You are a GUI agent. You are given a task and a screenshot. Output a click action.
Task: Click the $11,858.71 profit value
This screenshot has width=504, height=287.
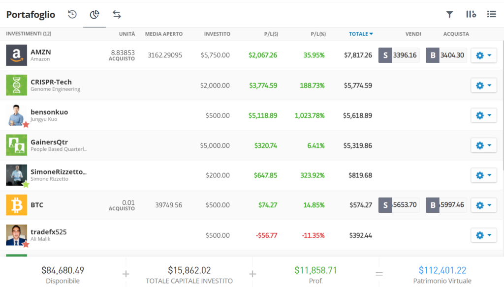315,270
